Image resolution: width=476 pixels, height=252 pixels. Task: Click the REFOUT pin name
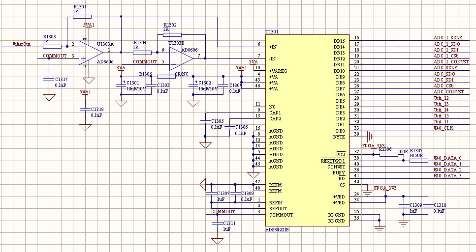point(278,209)
